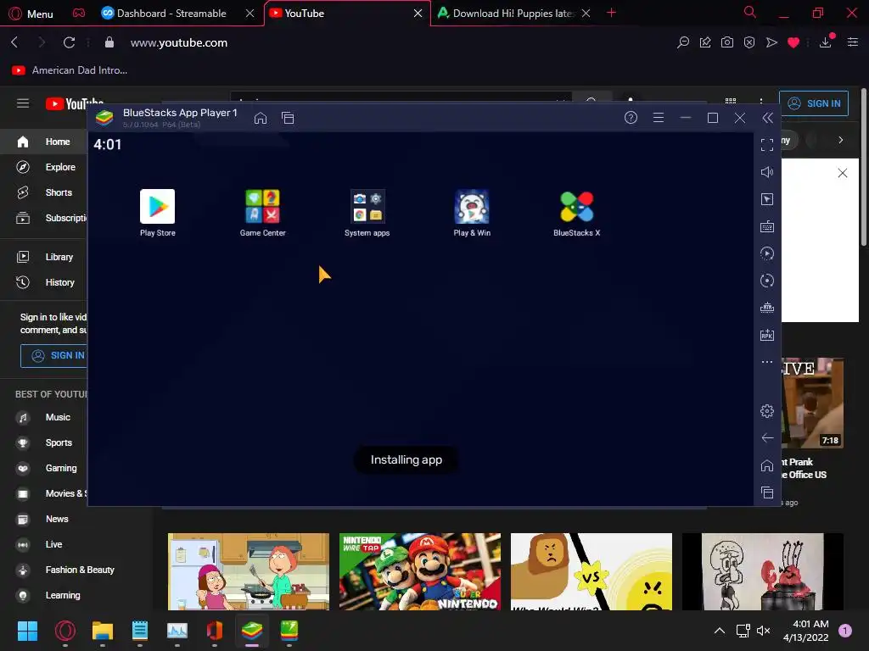Open the taskbar clock and date
Screen dimensions: 869x651
point(805,631)
